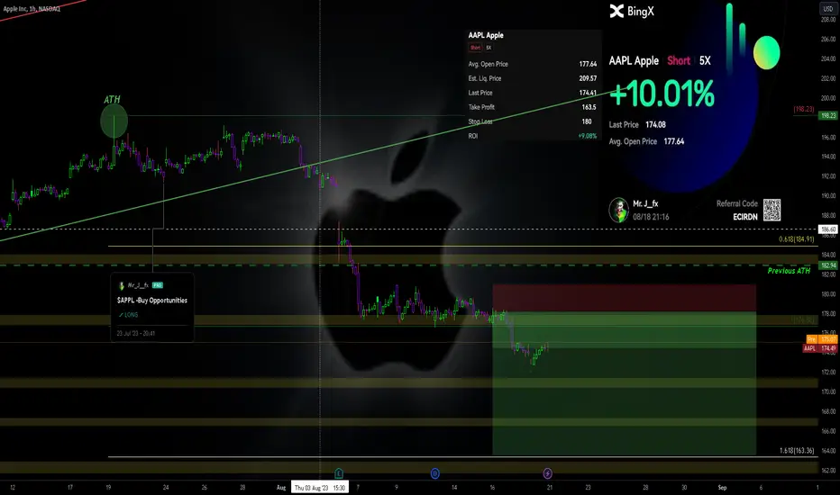The height and width of the screenshot is (495, 840).
Task: Click the Est. Liq. Price value 209.57
Action: coord(588,78)
